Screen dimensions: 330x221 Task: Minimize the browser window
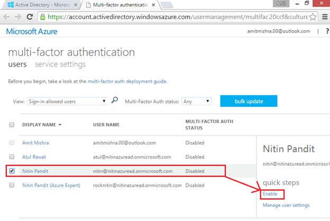[x=297, y=4]
